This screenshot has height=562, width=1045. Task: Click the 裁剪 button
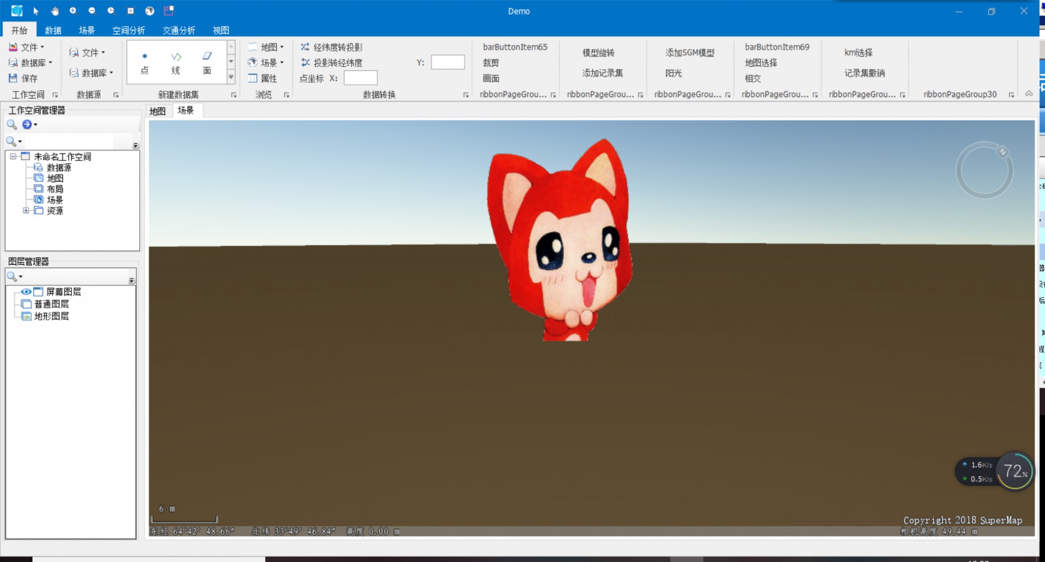tap(491, 63)
